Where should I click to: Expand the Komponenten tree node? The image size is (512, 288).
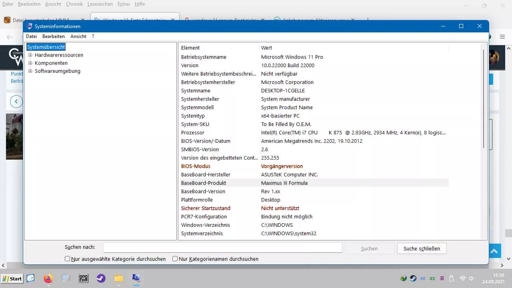click(30, 63)
